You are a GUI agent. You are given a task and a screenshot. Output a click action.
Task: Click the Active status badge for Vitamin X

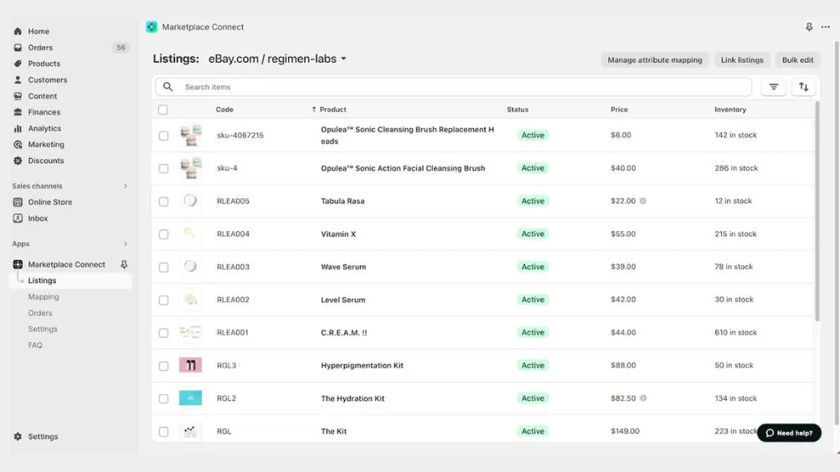click(x=533, y=233)
